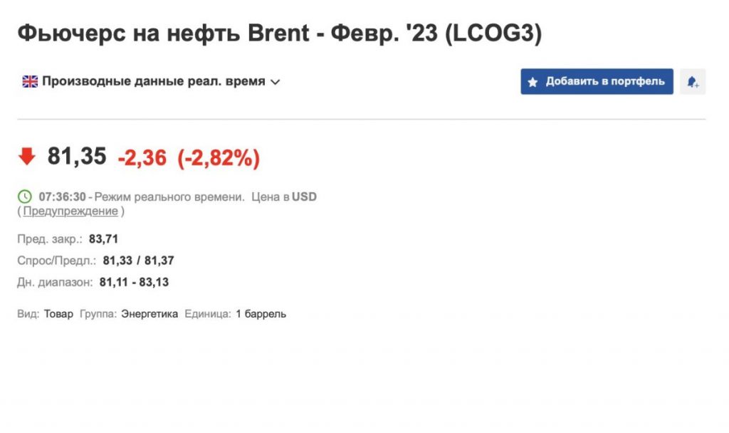Click the -2,36 price change value

pyautogui.click(x=142, y=158)
